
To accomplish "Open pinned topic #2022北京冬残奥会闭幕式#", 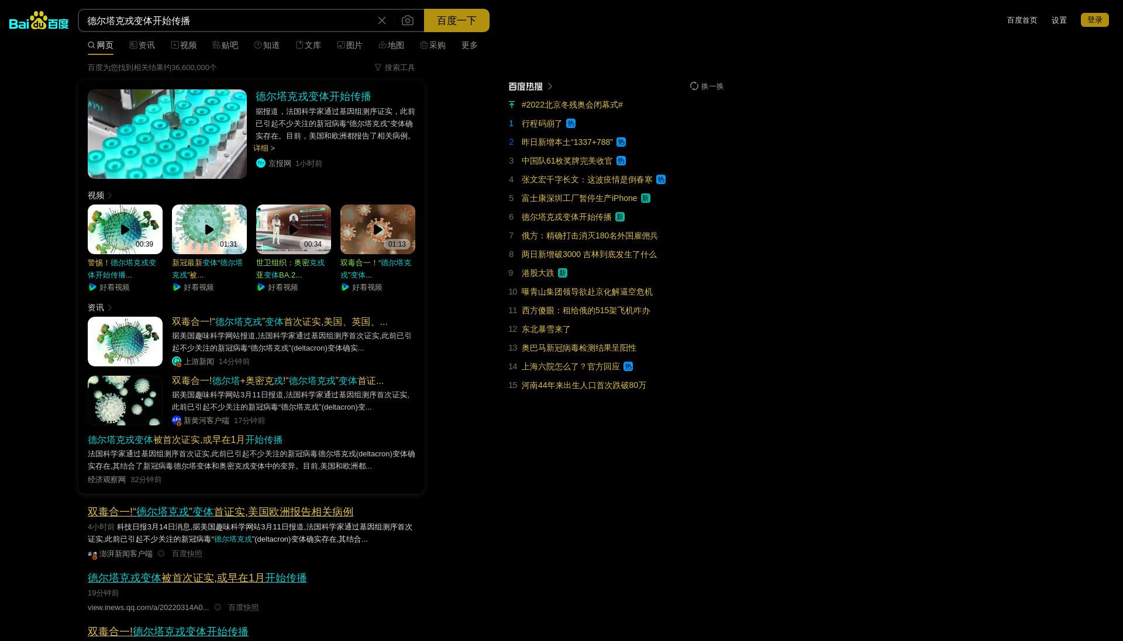I will click(572, 105).
